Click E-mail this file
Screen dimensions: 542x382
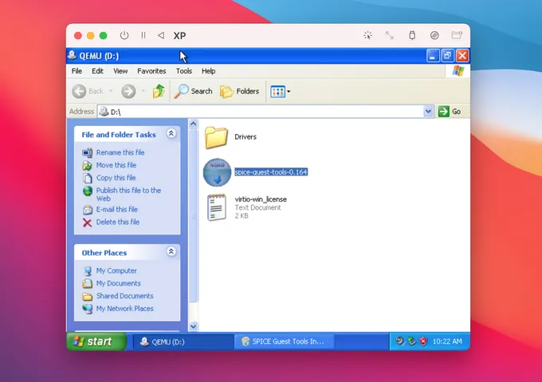pyautogui.click(x=117, y=210)
